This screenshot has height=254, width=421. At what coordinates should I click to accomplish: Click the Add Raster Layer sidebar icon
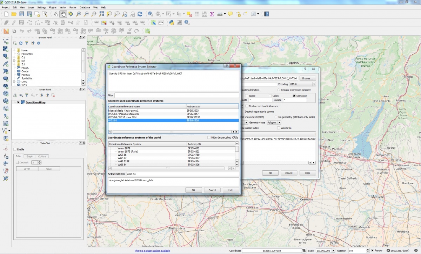click(x=6, y=49)
